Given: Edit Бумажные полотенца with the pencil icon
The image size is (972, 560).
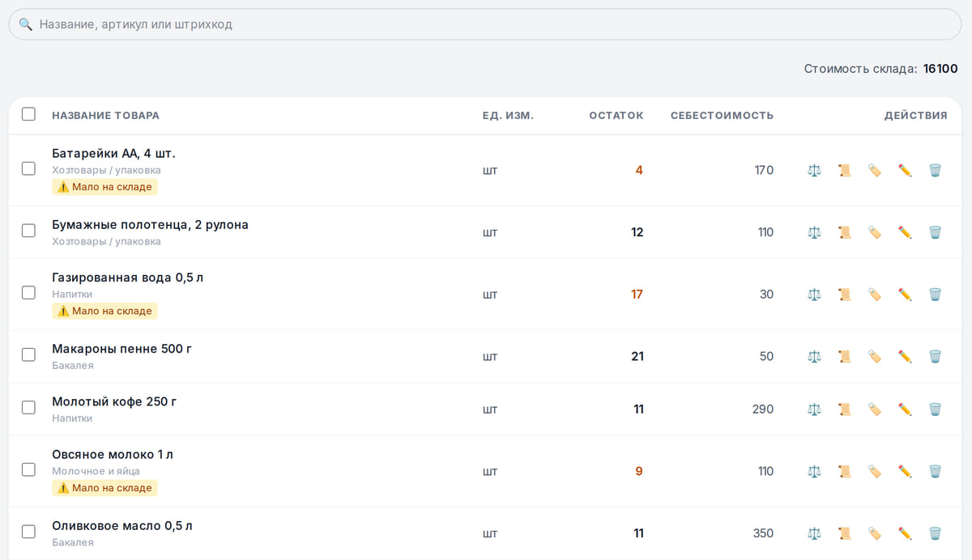Looking at the screenshot, I should click(x=905, y=232).
